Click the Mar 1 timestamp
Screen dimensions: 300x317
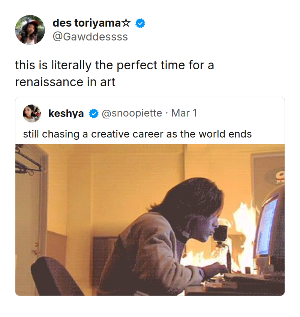184,114
